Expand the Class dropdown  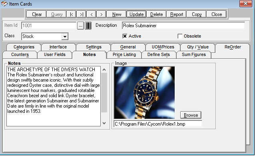point(65,36)
